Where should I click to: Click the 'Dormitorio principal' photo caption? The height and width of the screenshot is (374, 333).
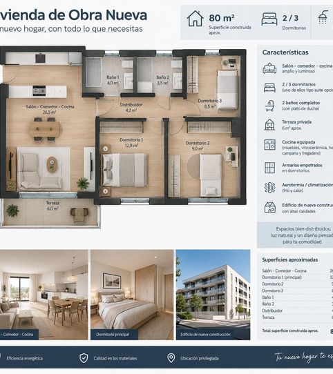click(x=113, y=335)
